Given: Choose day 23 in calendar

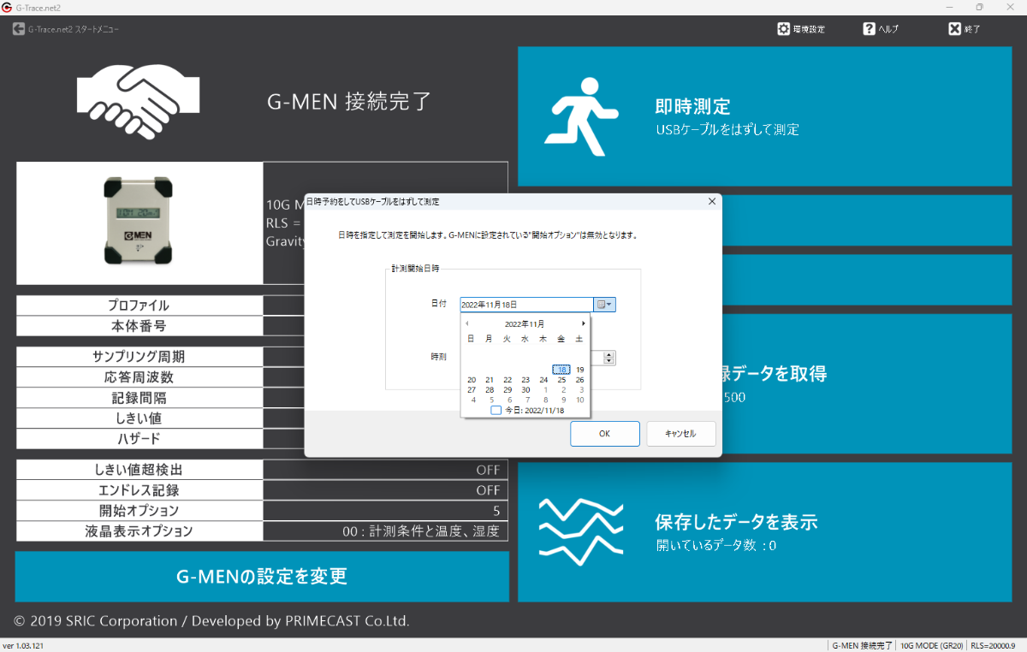Looking at the screenshot, I should 525,380.
